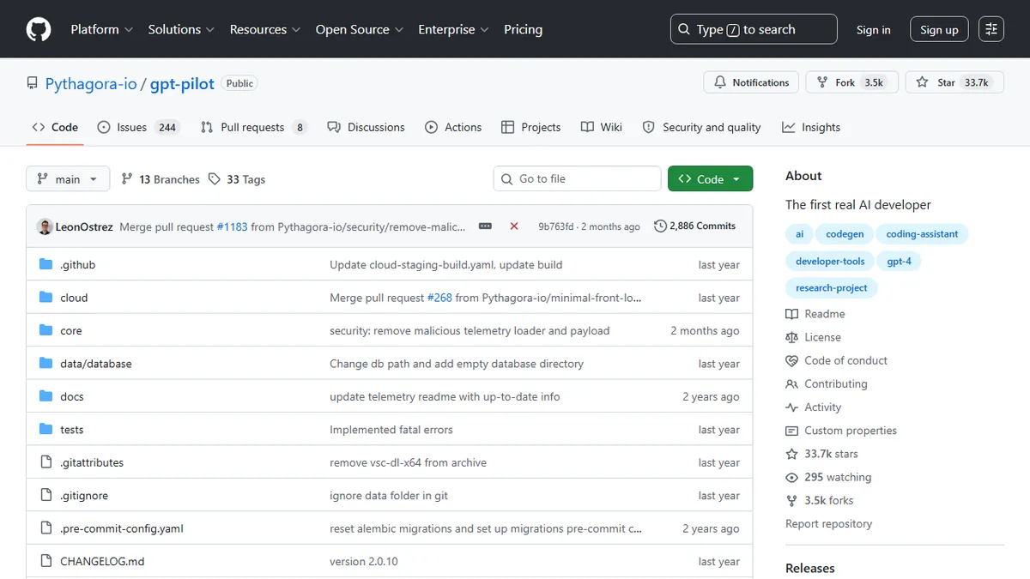
Task: Click the research-project topic tag
Action: pyautogui.click(x=832, y=288)
